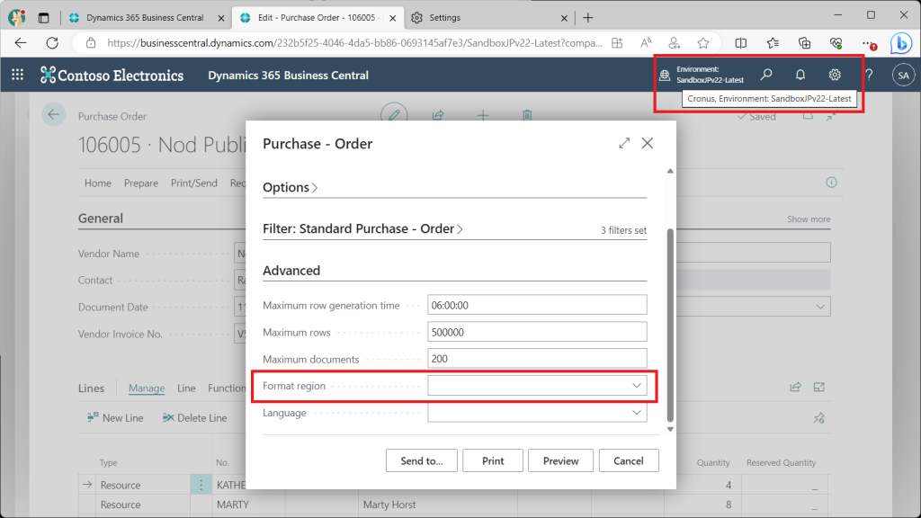921x518 pixels.
Task: Add page to favorites star icon
Action: pos(703,43)
